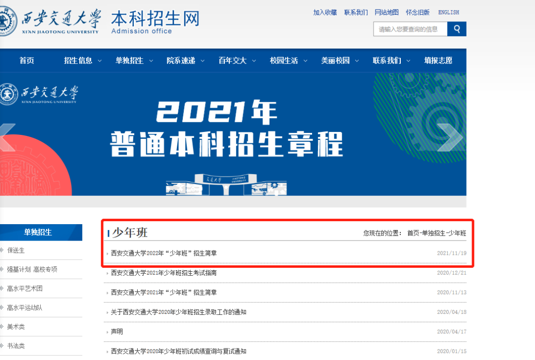
Task: Open 网站地图 link
Action: click(386, 12)
